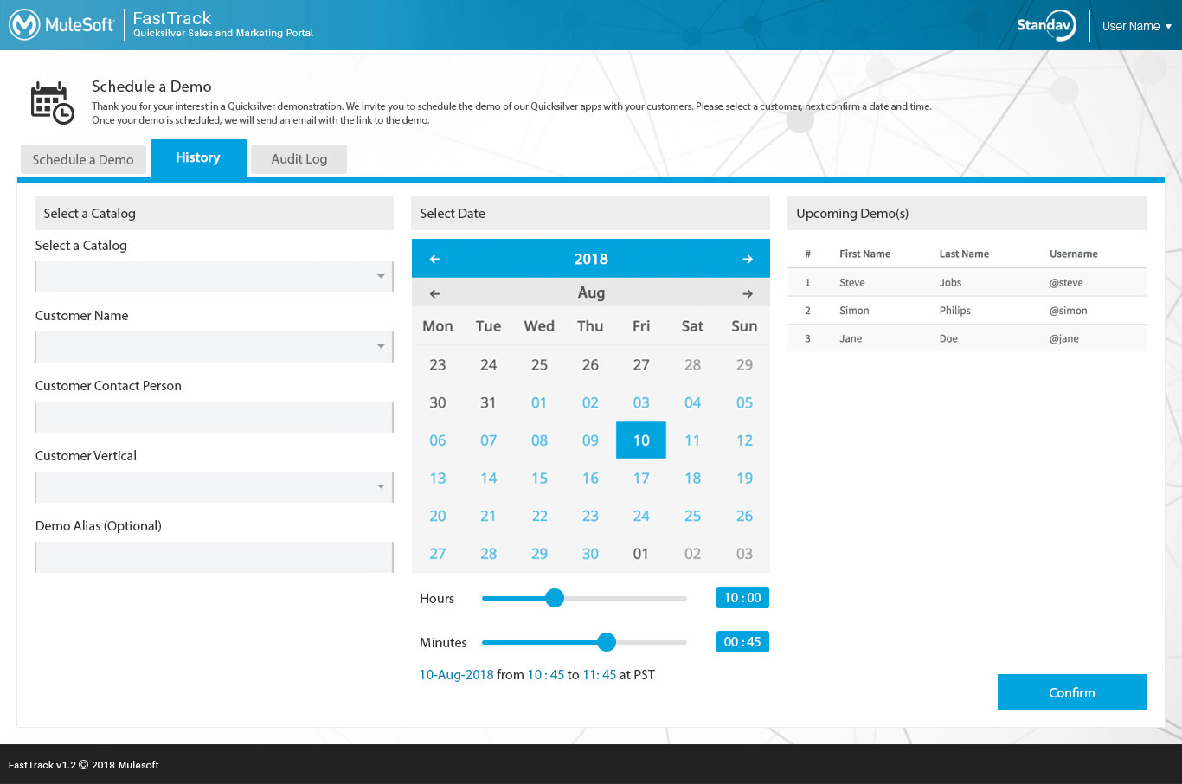Select August 17 on the calendar
The height and width of the screenshot is (784, 1182).
click(640, 479)
